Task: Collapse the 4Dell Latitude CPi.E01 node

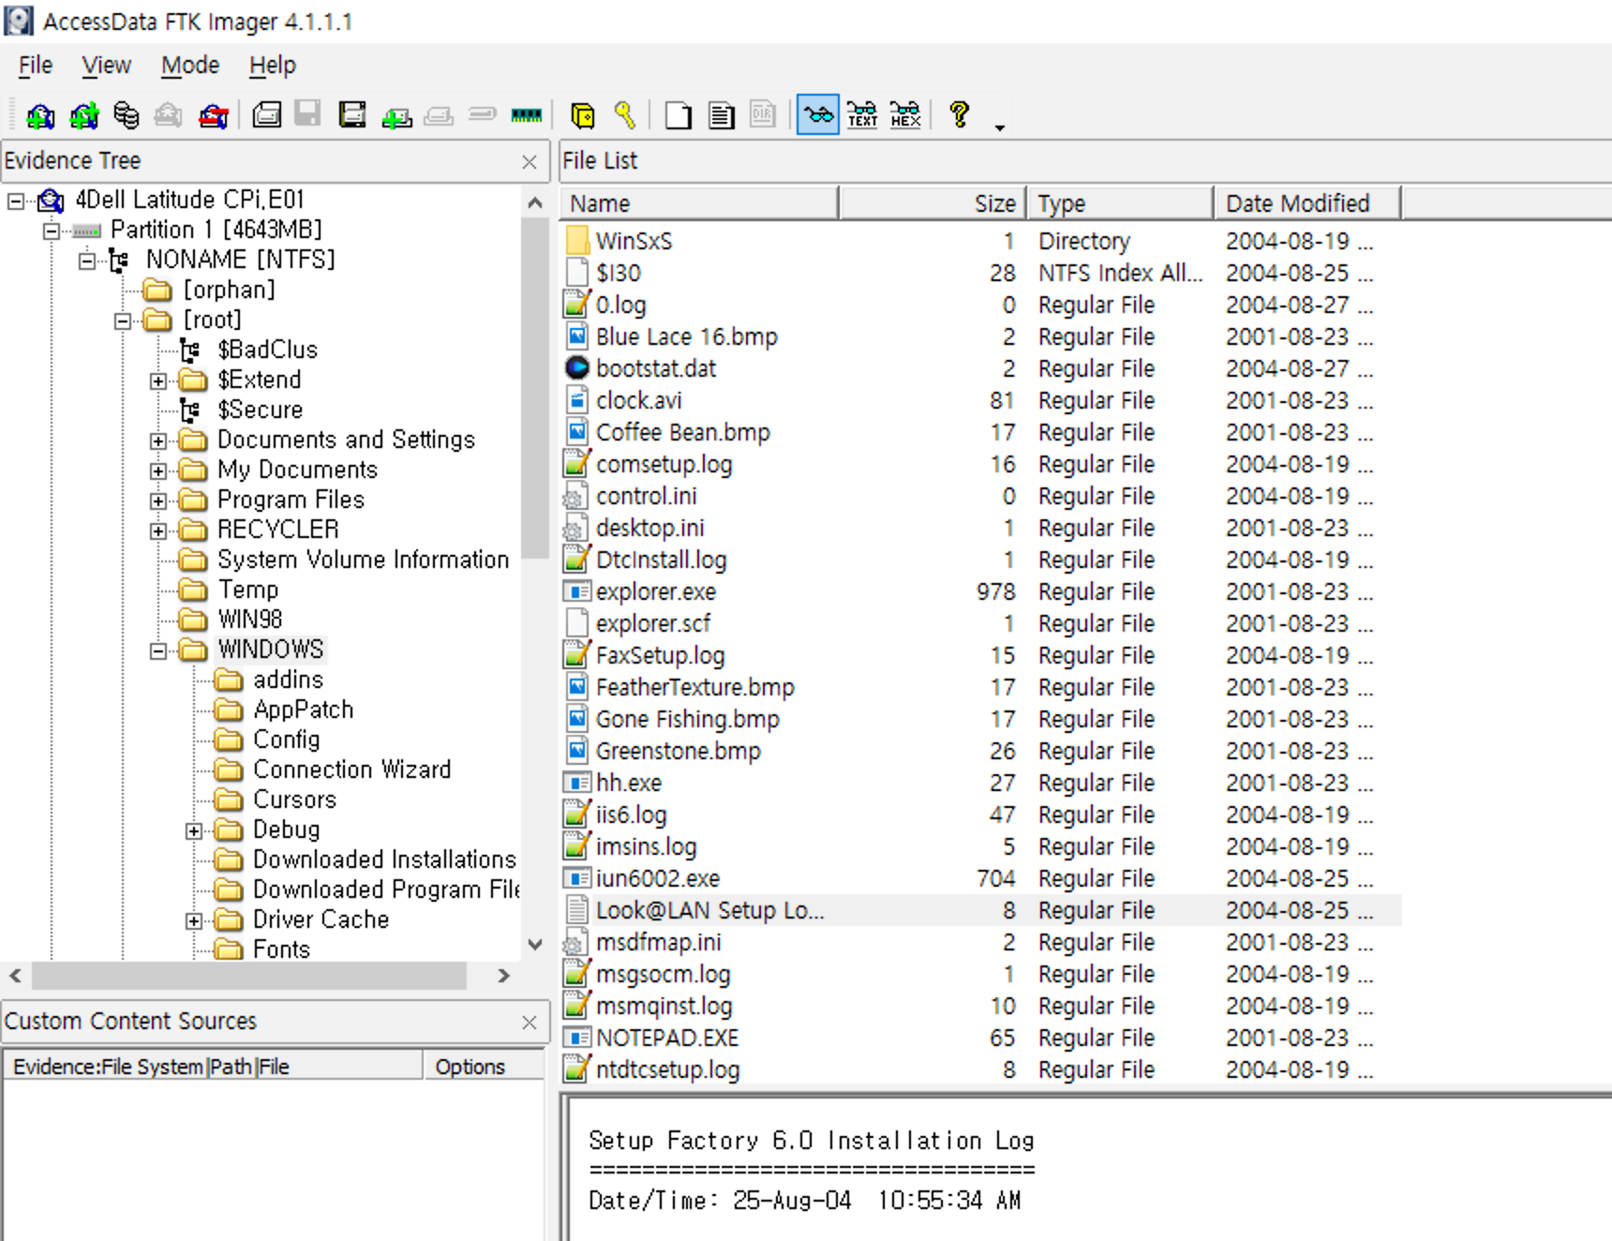Action: click(16, 201)
